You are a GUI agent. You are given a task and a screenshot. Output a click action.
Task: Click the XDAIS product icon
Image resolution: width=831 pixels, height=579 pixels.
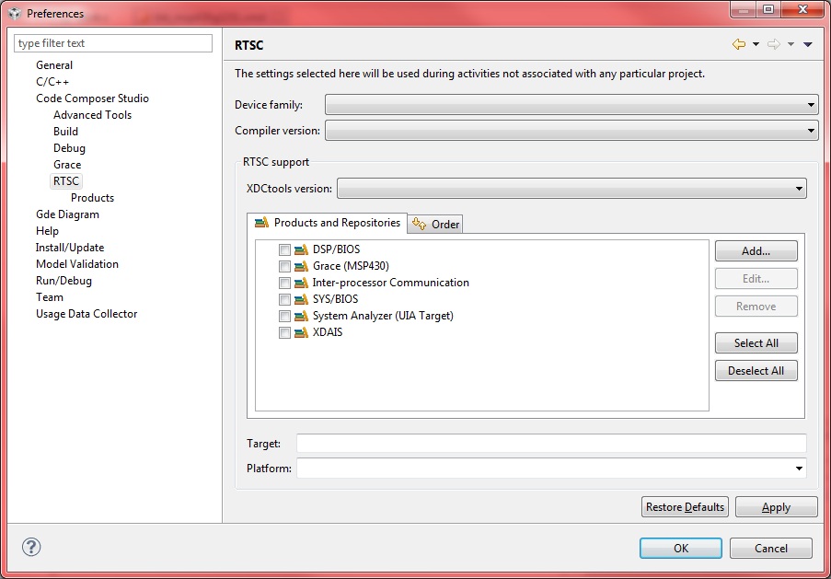(301, 332)
